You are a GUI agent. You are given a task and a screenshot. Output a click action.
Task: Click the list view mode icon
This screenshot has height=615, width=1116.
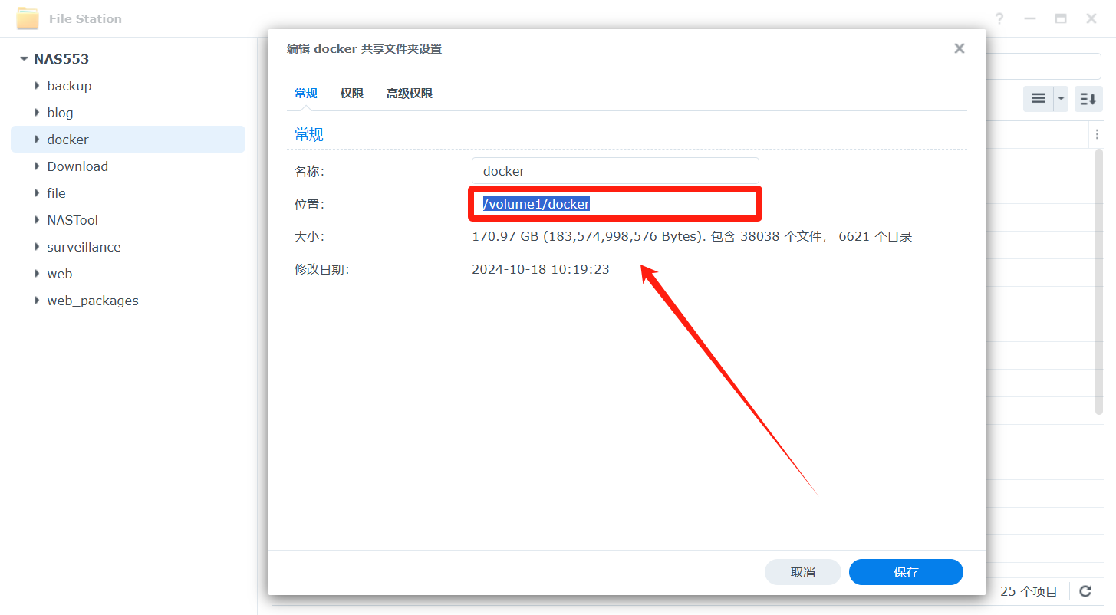1038,98
